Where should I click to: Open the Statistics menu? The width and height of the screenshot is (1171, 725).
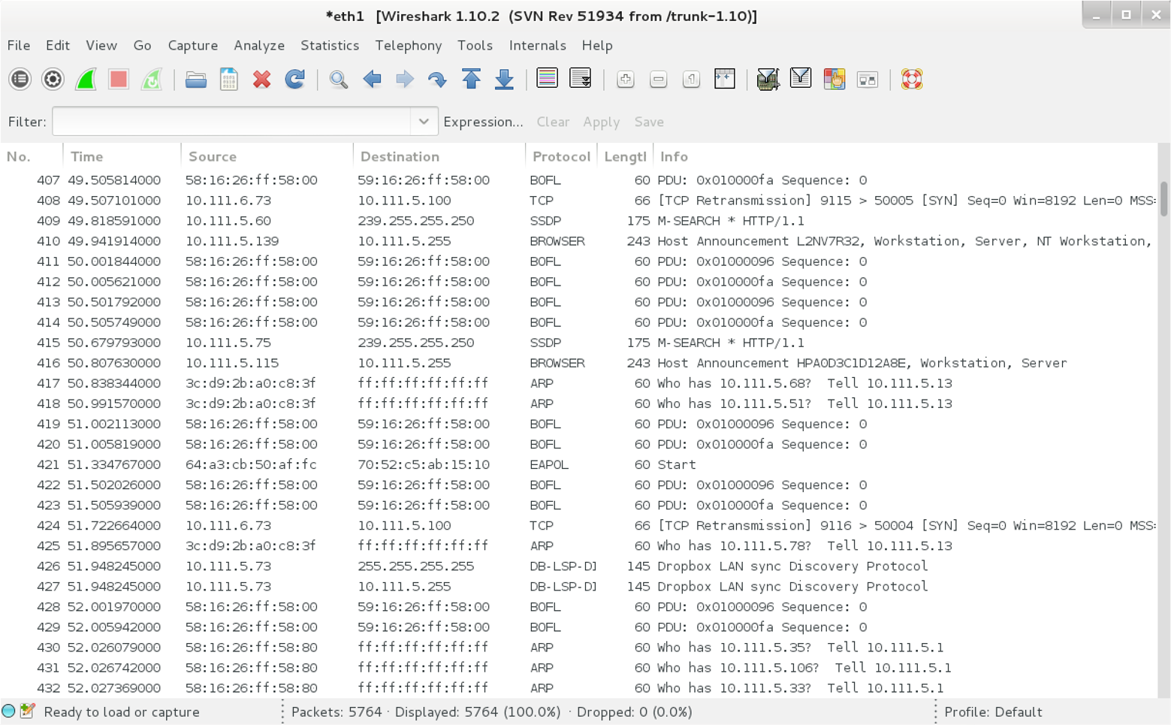[330, 45]
